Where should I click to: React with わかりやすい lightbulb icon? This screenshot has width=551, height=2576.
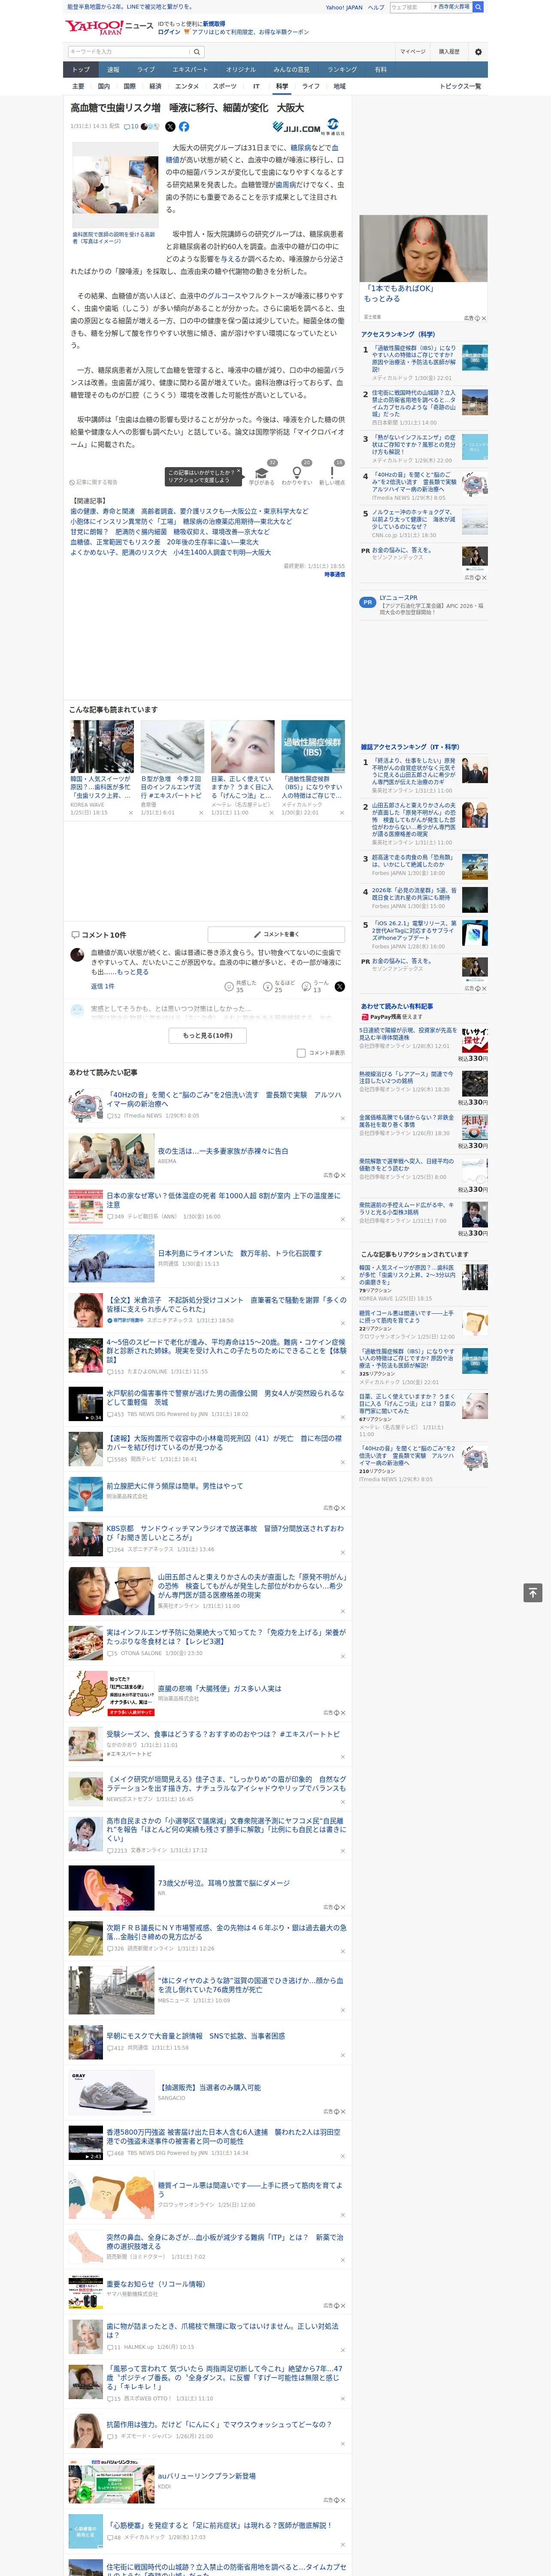click(296, 474)
